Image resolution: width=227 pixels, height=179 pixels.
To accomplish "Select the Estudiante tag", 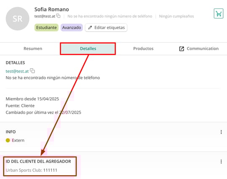I will (46, 27).
